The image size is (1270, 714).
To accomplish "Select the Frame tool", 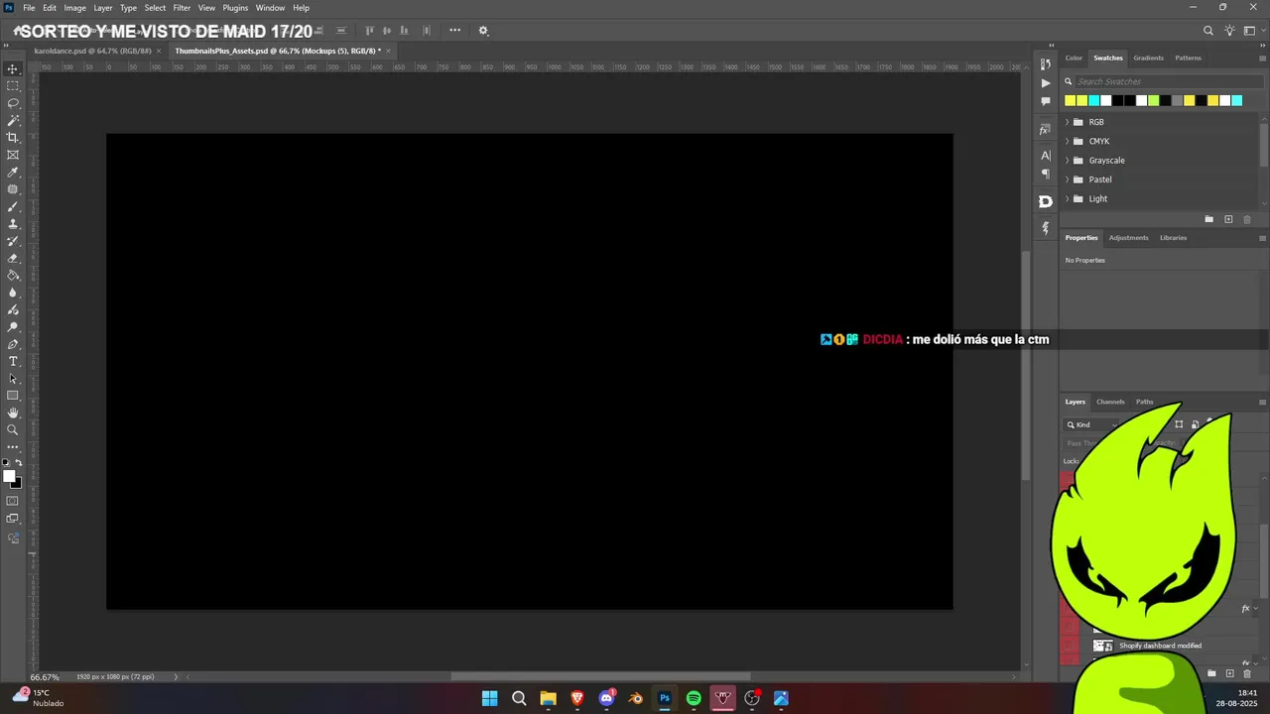I will tap(13, 155).
